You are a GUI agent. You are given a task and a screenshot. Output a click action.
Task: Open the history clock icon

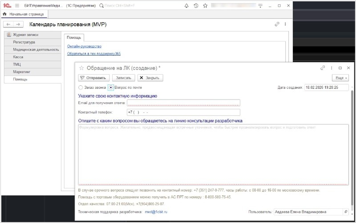click(x=195, y=6)
